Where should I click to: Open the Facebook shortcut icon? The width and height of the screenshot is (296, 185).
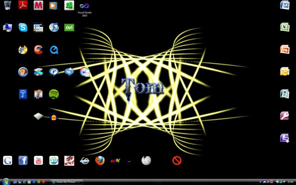point(23,161)
